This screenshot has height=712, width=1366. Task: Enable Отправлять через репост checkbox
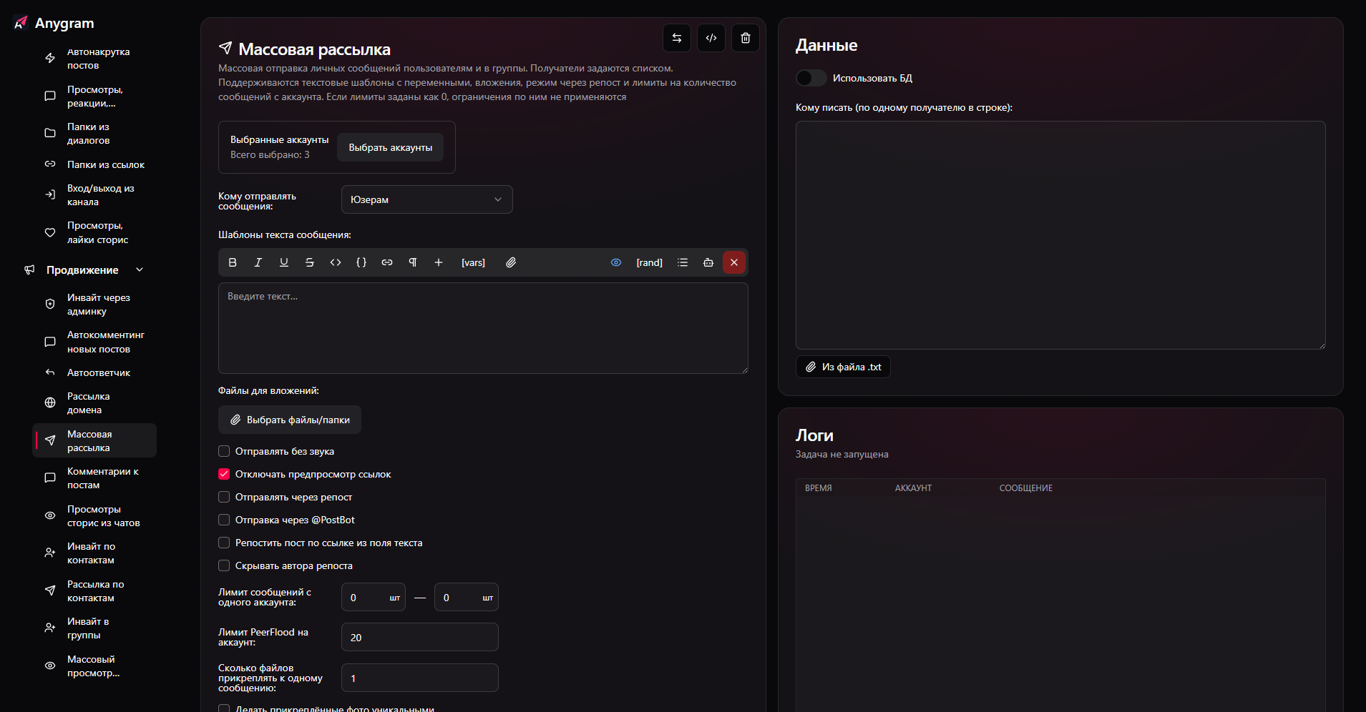coord(224,497)
